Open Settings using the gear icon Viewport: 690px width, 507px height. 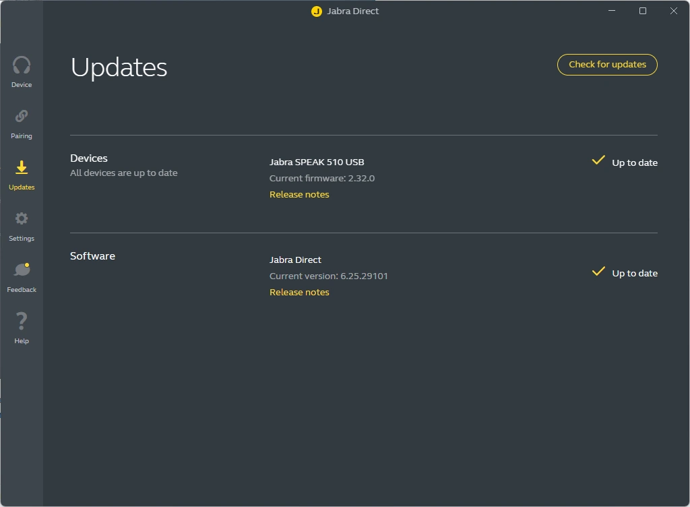coord(22,219)
